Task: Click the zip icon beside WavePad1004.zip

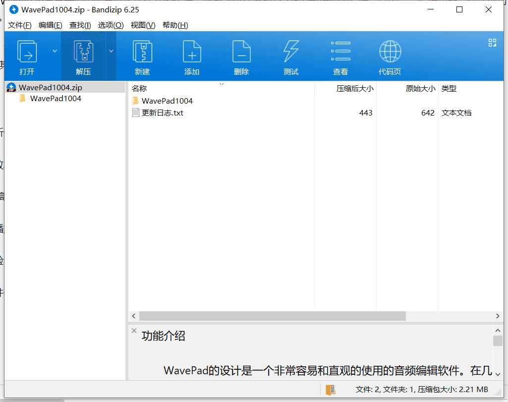Action: 11,87
